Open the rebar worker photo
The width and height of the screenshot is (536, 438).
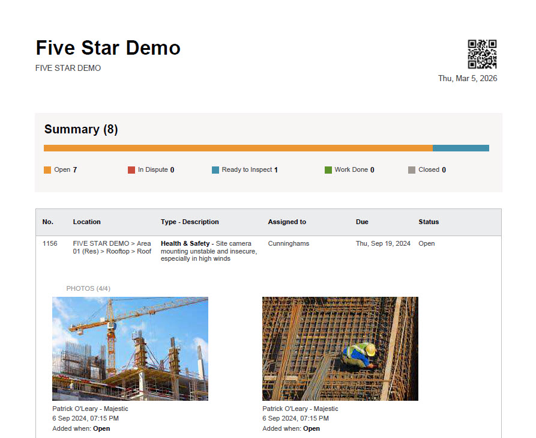(x=340, y=348)
